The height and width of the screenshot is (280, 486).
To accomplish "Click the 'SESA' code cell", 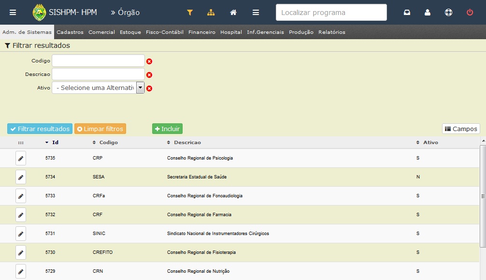I will (99, 177).
